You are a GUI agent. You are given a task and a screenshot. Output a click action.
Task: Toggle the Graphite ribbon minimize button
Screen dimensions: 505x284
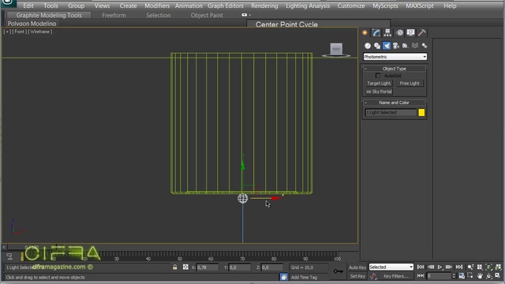(x=245, y=15)
